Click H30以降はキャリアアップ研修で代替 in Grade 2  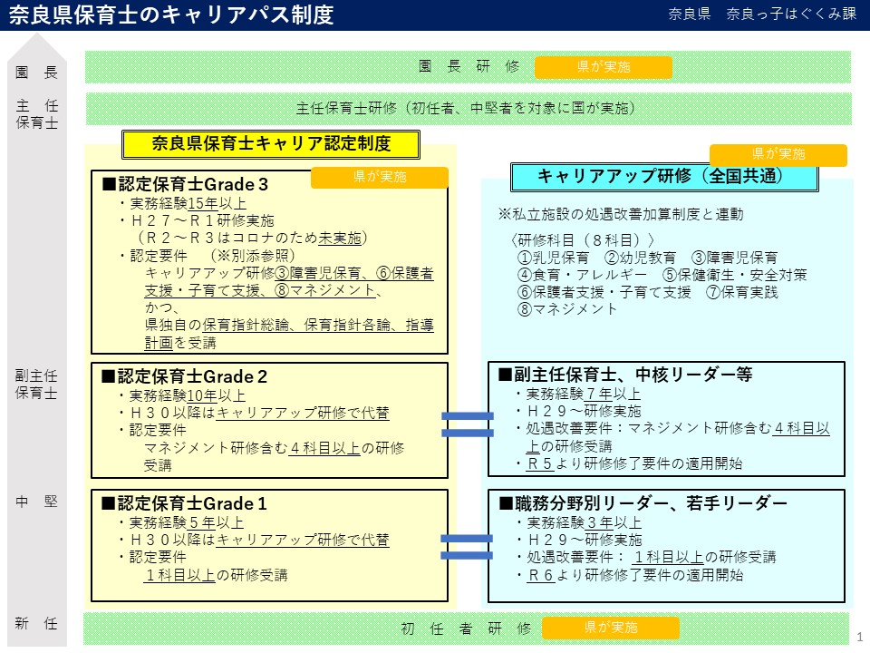[260, 414]
